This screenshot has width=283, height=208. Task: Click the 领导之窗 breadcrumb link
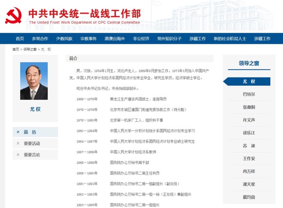click(30, 49)
